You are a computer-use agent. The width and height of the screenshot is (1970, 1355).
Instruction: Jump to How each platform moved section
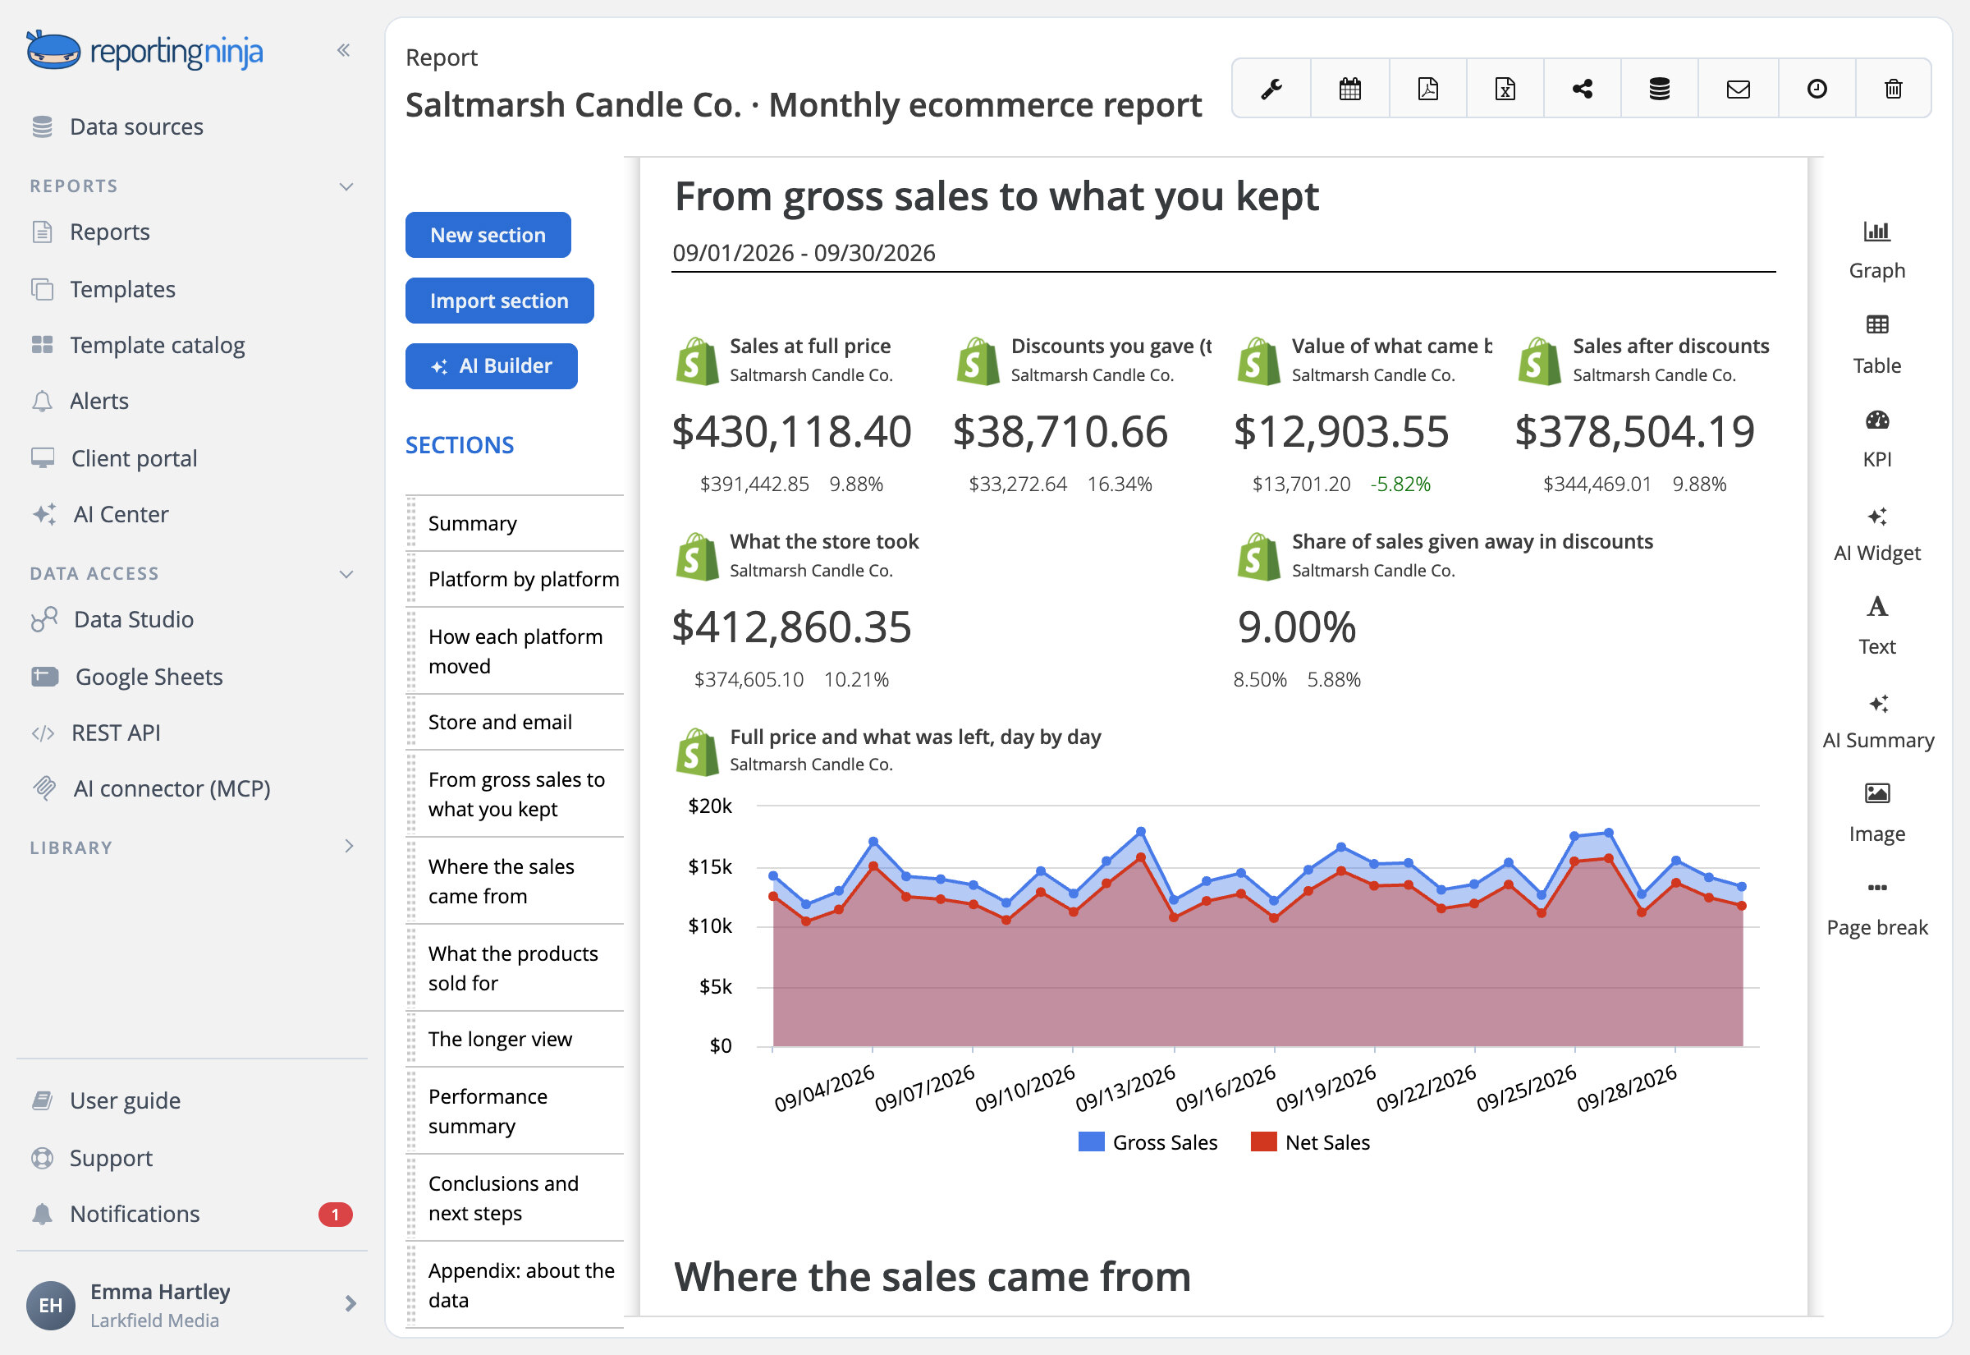(x=515, y=651)
